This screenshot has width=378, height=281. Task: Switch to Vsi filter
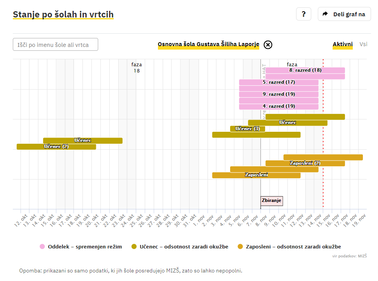(x=363, y=45)
